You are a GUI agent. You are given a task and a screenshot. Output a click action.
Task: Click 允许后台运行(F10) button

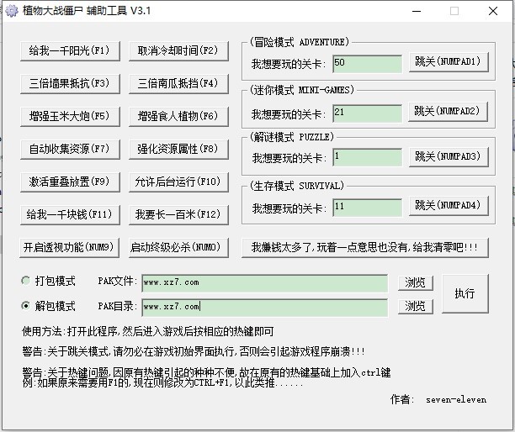coord(178,182)
